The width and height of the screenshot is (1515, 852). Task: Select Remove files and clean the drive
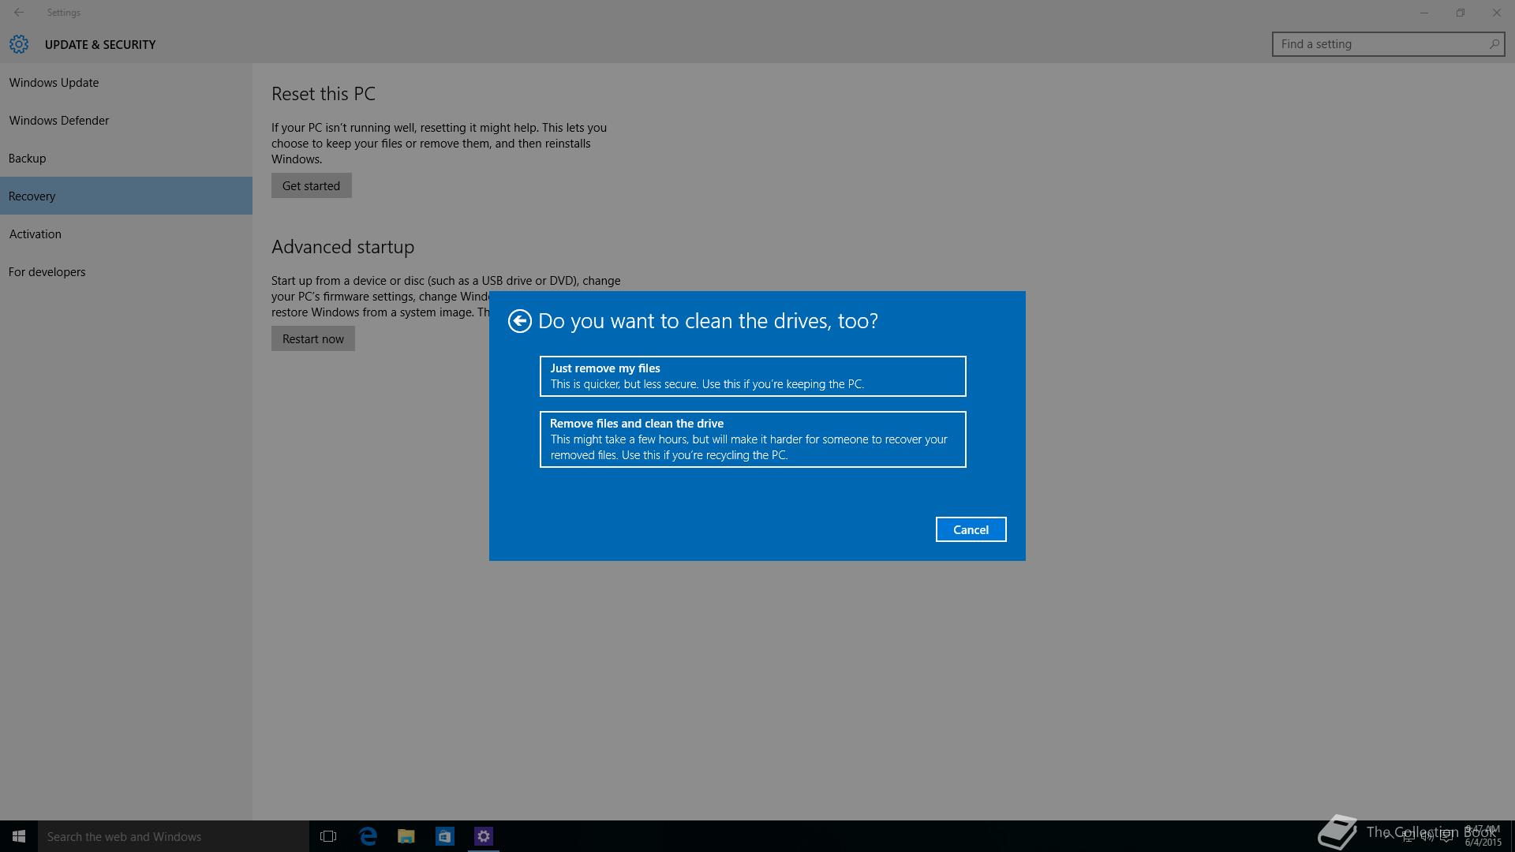pyautogui.click(x=753, y=439)
